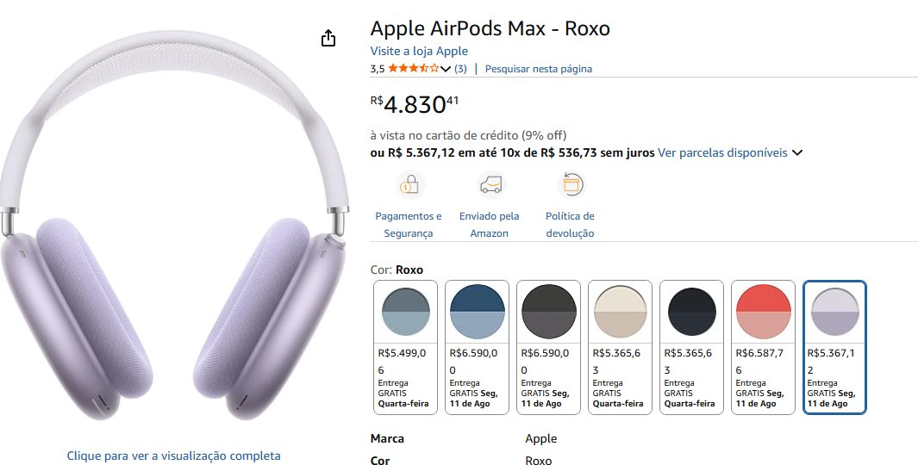Viewport: 918px width, 465px height.
Task: Select the purple Roxo swatch R$5.367,12
Action: 834,347
